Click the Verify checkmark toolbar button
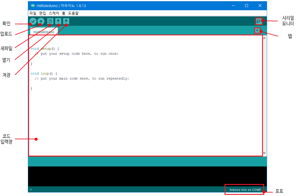This screenshot has width=297, height=196. point(33,21)
